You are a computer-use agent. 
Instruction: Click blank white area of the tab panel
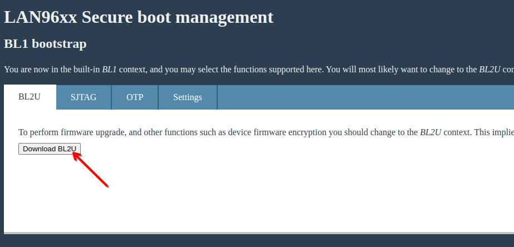(x=278, y=189)
